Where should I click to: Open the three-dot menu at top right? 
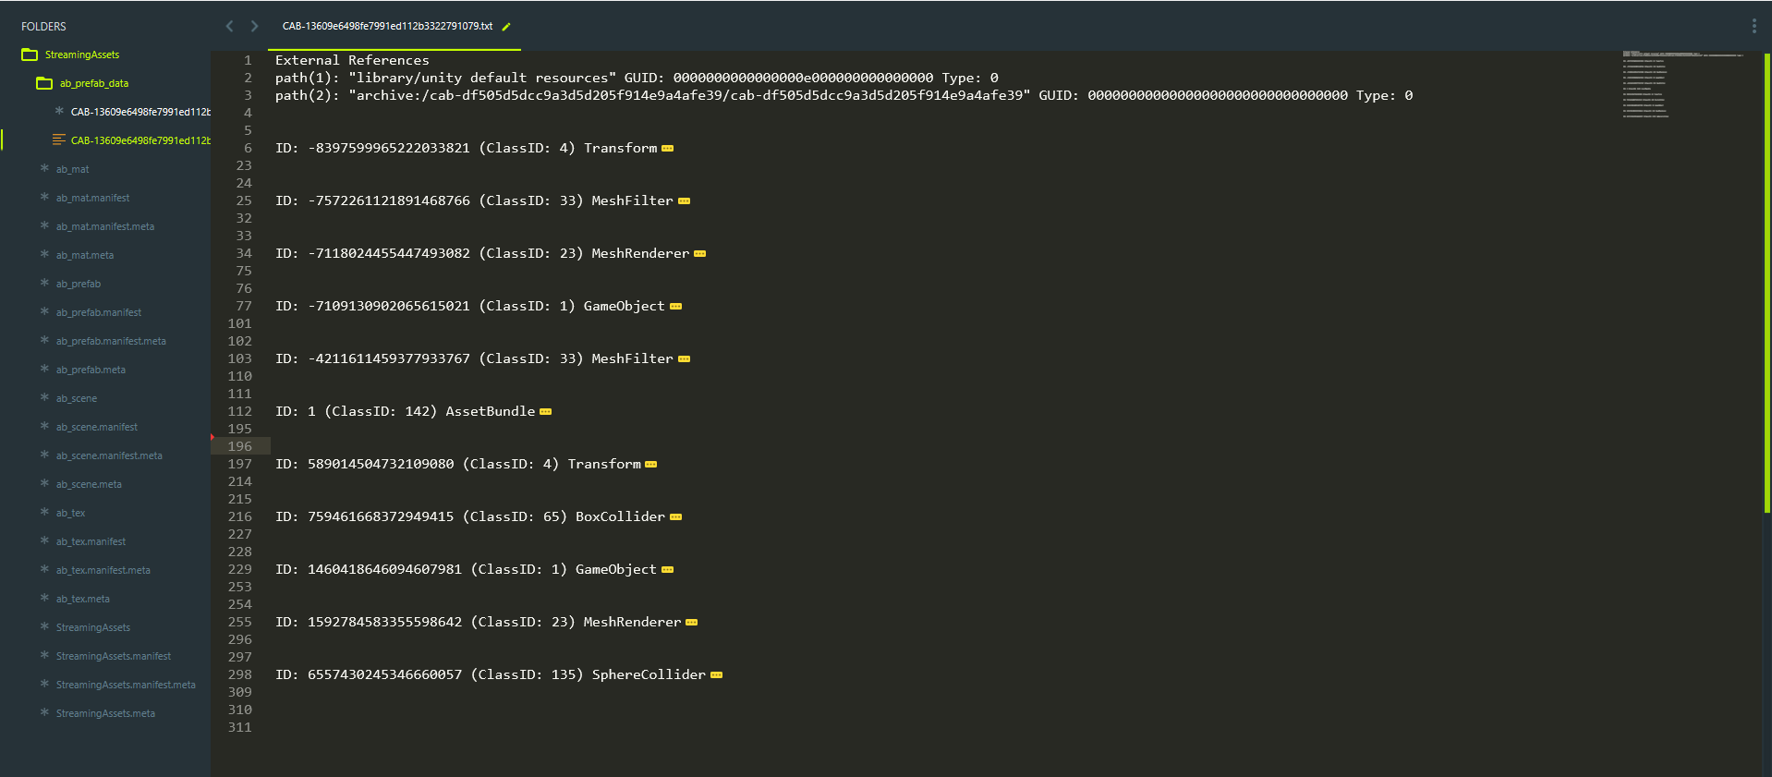[x=1754, y=26]
